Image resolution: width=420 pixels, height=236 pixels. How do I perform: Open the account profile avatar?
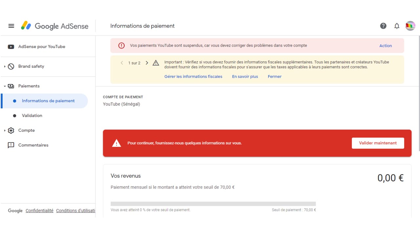[x=410, y=26]
